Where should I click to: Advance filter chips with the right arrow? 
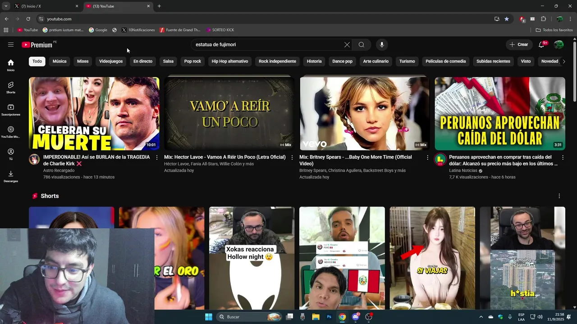click(563, 61)
